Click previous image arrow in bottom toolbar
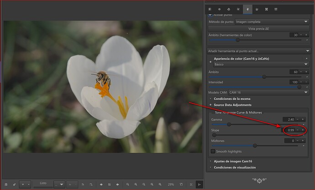This screenshot has height=190, width=315. [x=101, y=184]
